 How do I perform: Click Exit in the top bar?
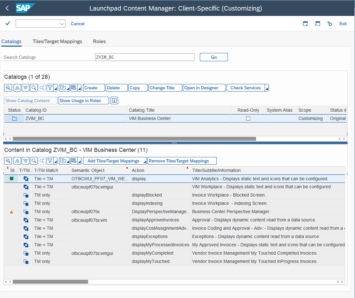pyautogui.click(x=343, y=24)
